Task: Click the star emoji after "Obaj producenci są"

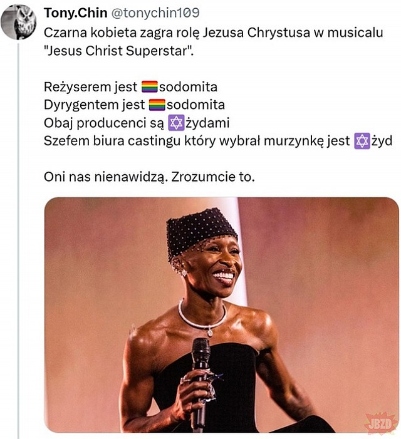Action: point(177,123)
